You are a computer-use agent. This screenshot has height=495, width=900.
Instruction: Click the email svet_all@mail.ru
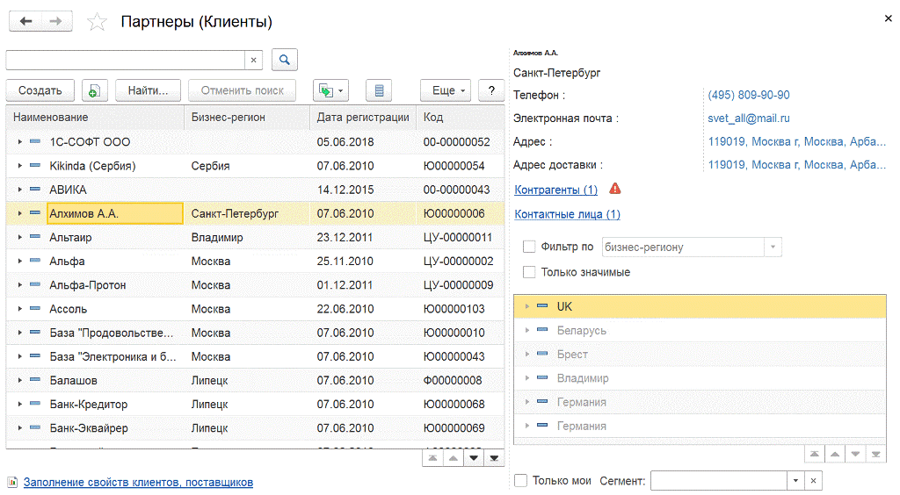(748, 118)
